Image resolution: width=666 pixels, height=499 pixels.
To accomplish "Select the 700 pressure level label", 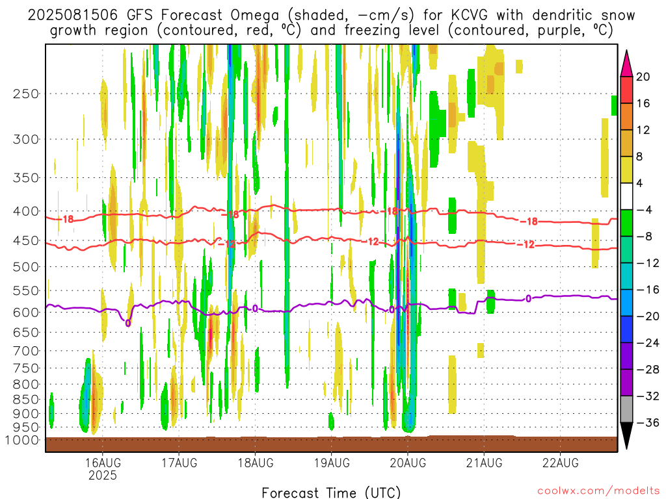I will click(x=26, y=351).
